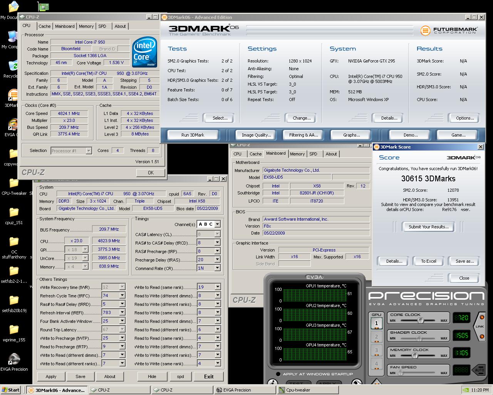
Task: Click the Image Quality button
Action: (256, 135)
